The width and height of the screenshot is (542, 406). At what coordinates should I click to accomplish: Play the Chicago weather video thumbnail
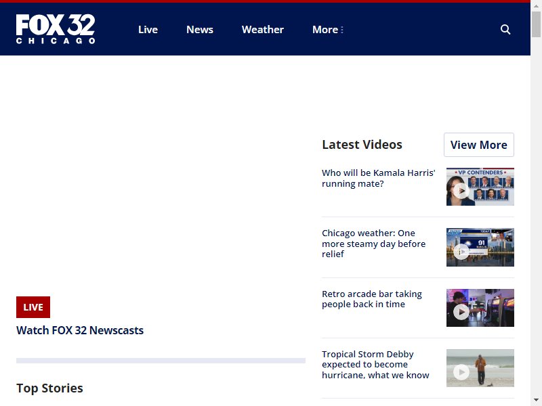pyautogui.click(x=480, y=247)
